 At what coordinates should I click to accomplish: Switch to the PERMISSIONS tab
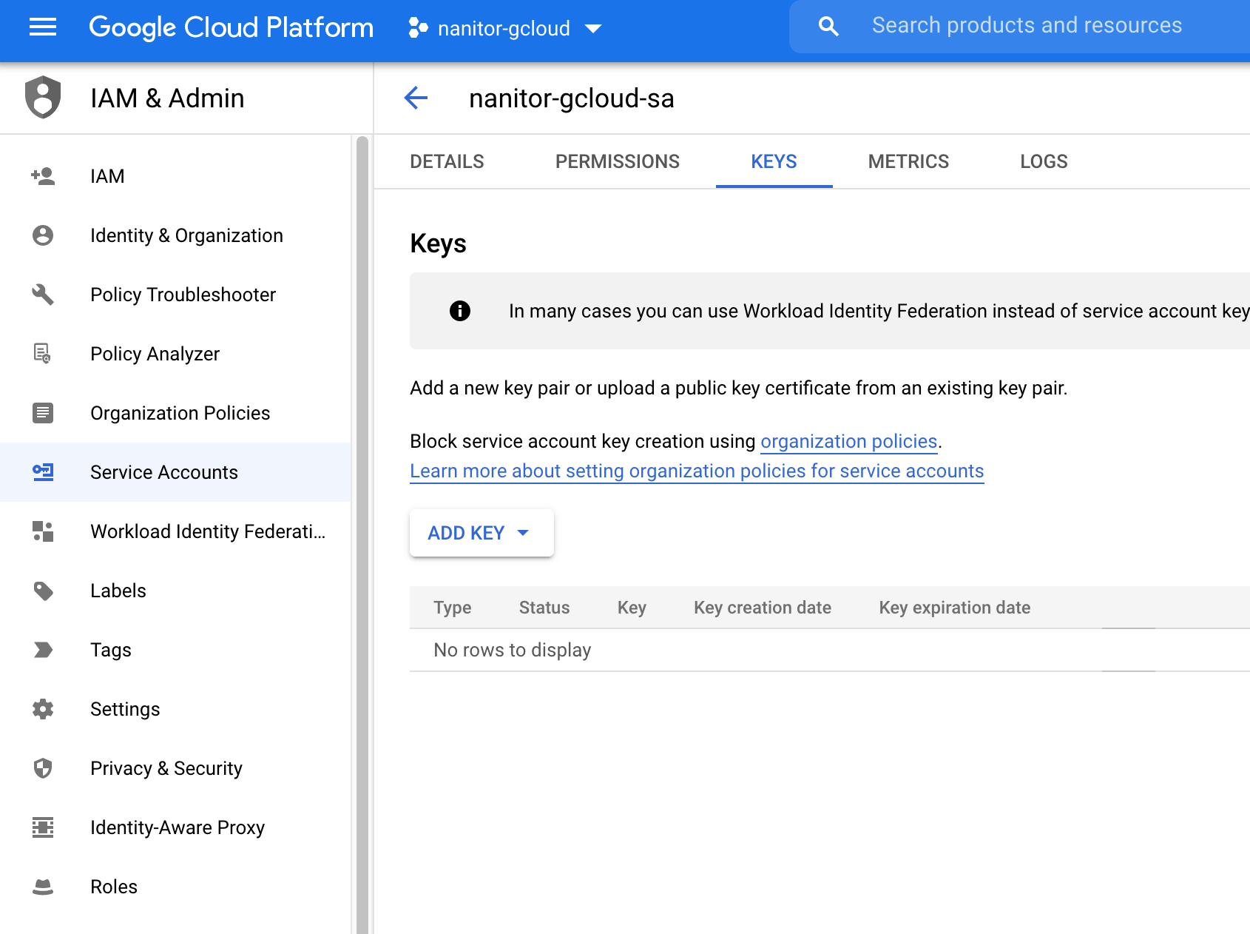(x=617, y=161)
